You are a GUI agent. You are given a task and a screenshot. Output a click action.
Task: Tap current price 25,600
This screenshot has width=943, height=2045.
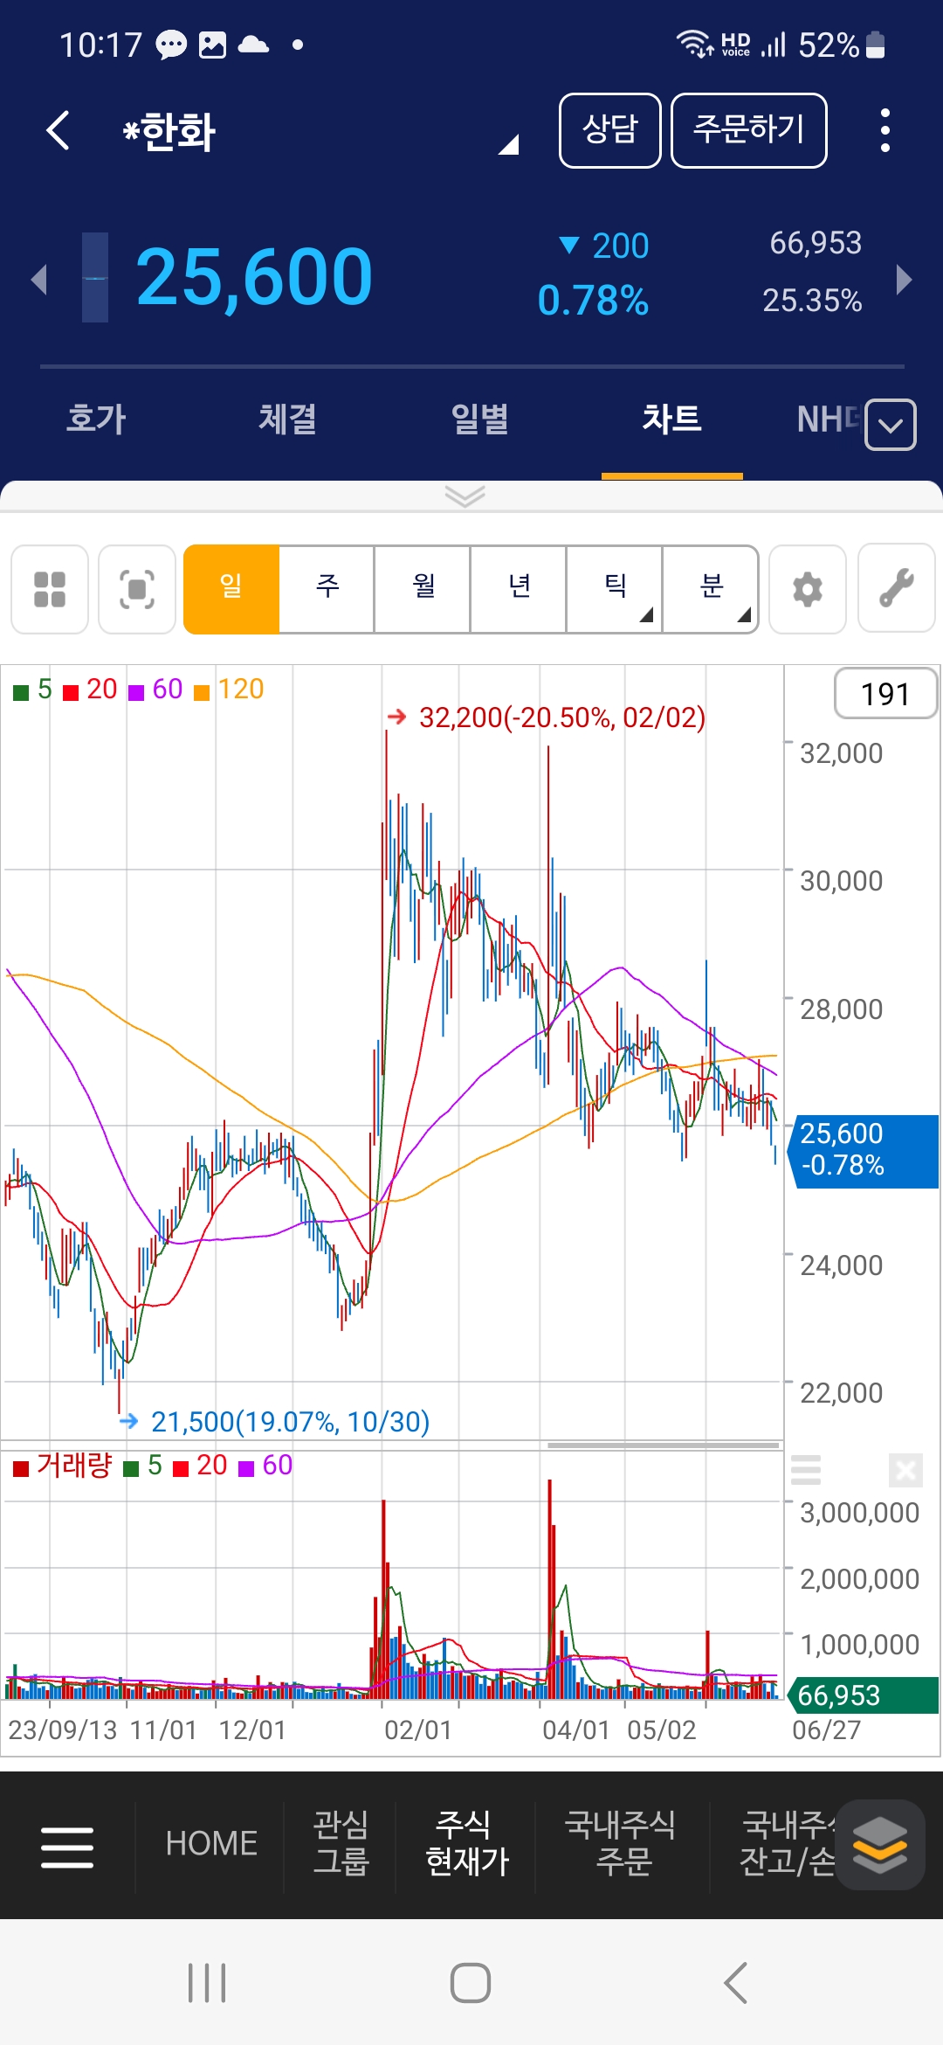pyautogui.click(x=254, y=278)
